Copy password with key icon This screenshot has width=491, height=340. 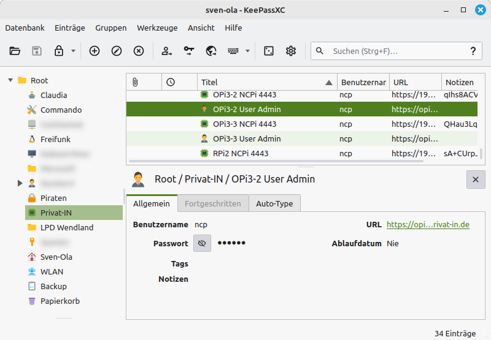(x=189, y=51)
